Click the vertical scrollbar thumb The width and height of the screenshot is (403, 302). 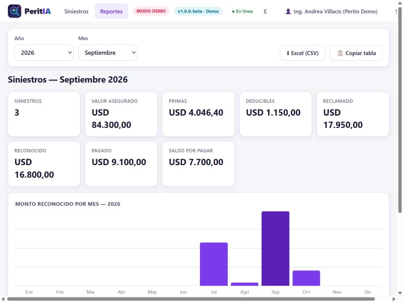[x=400, y=110]
